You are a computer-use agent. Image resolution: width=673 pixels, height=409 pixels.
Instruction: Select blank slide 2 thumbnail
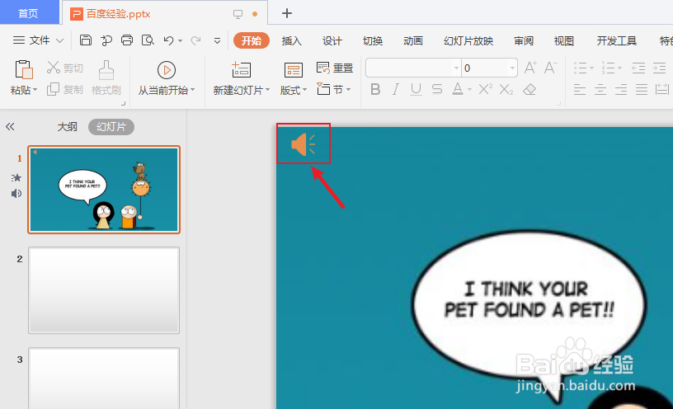pyautogui.click(x=104, y=290)
